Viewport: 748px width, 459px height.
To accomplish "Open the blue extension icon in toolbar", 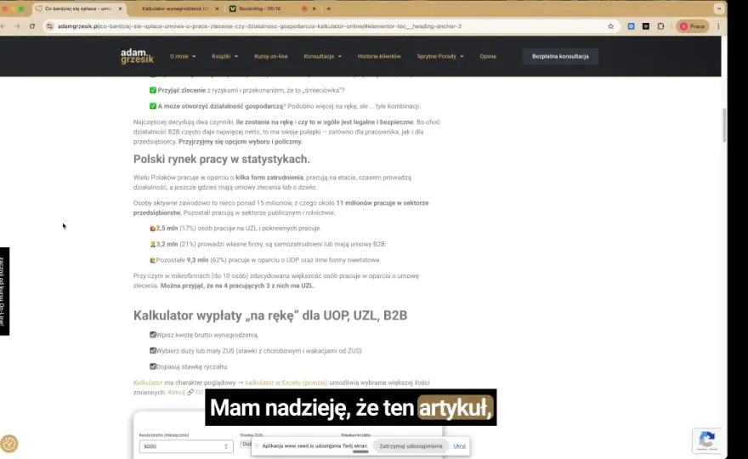I will pos(631,26).
